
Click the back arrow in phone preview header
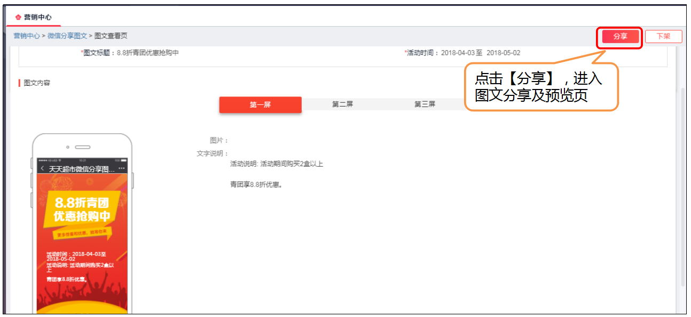point(42,168)
